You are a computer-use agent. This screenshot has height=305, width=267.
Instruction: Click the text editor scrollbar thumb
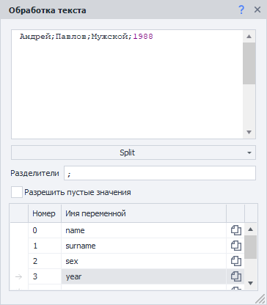(x=249, y=64)
